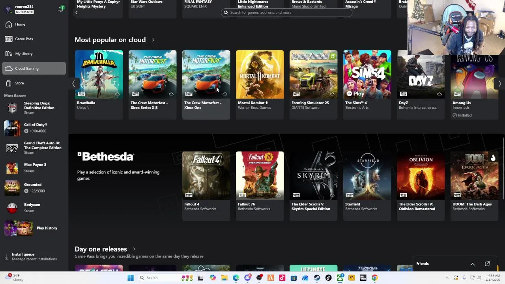Open Xbox app taskbar icon

pos(340,278)
